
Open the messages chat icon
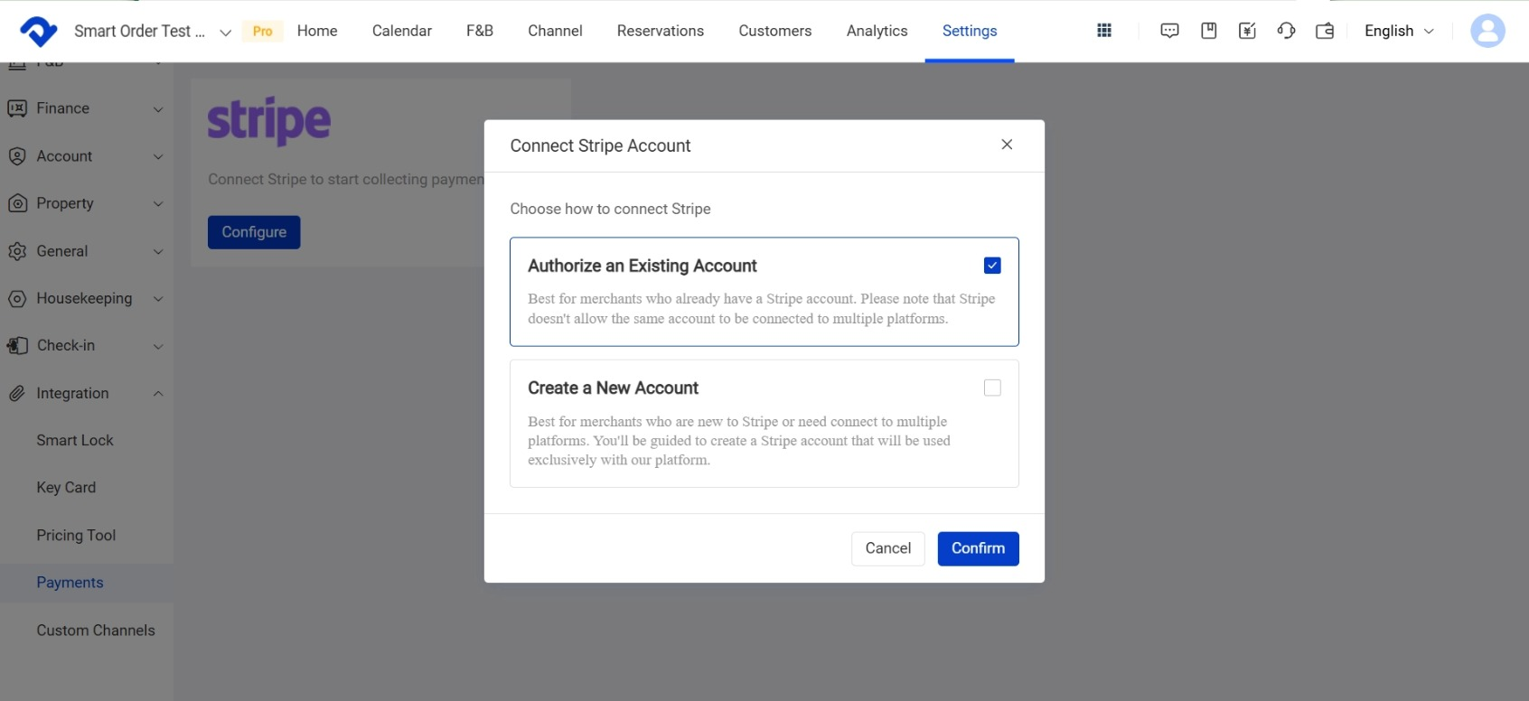point(1169,31)
